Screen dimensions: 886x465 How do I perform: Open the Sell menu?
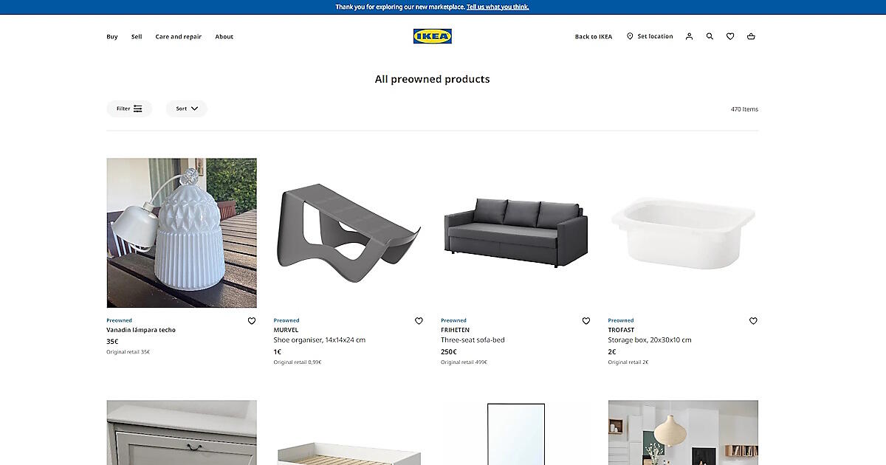pos(137,37)
